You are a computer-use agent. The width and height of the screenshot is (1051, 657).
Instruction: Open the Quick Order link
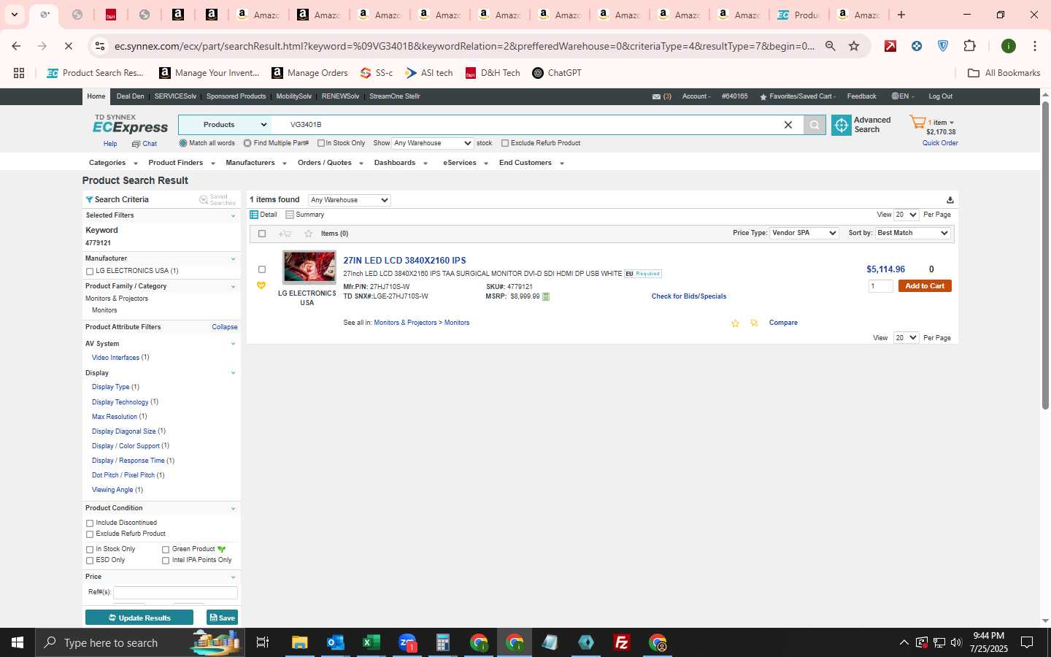tap(940, 143)
